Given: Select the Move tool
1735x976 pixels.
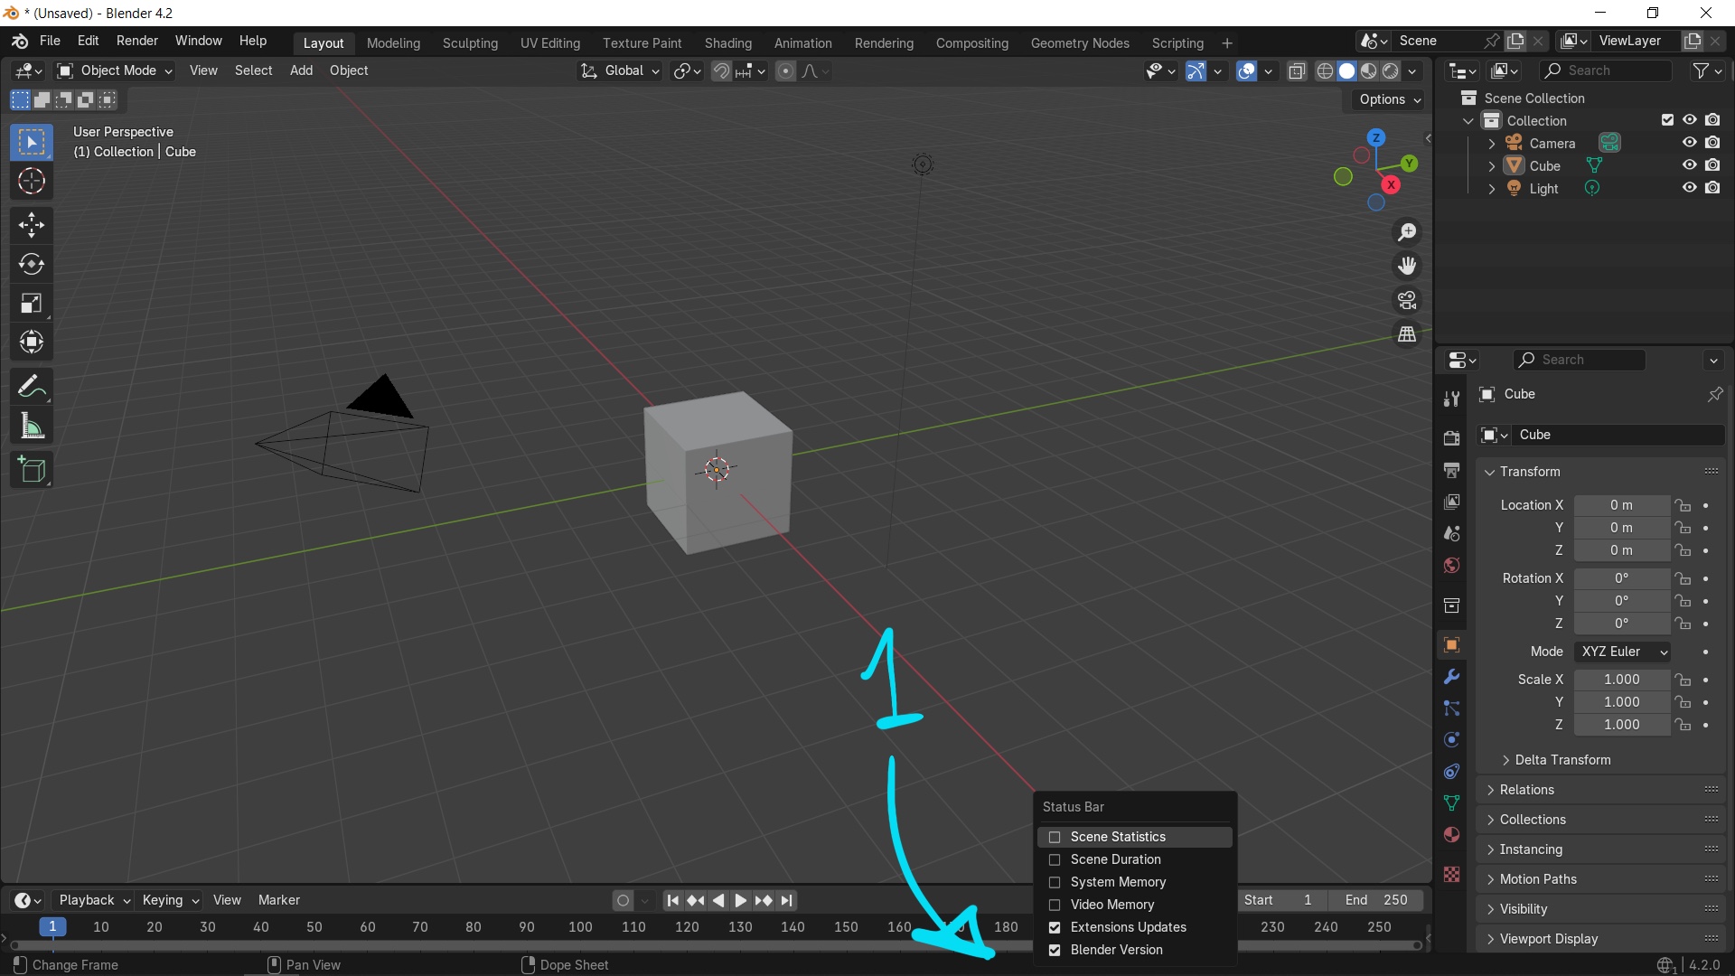Looking at the screenshot, I should tap(32, 225).
